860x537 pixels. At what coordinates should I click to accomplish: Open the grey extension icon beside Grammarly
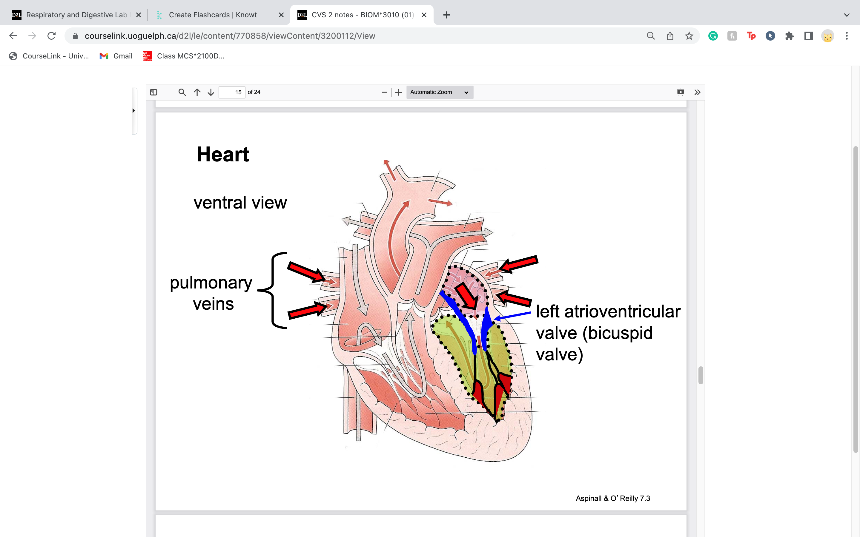pos(732,36)
